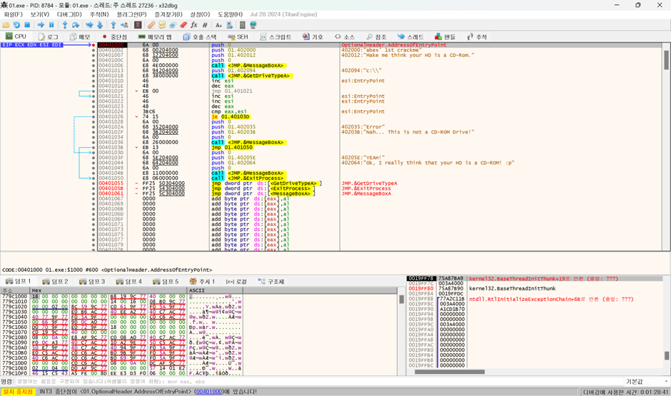The height and width of the screenshot is (396, 671).
Task: Click the Open File folder icon
Action: [6, 25]
